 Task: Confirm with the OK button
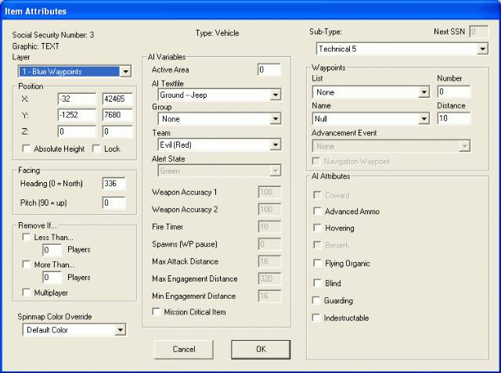[261, 350]
